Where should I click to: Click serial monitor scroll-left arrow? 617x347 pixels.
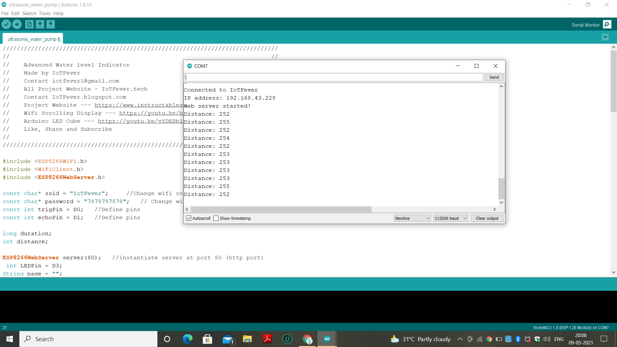pyautogui.click(x=187, y=209)
